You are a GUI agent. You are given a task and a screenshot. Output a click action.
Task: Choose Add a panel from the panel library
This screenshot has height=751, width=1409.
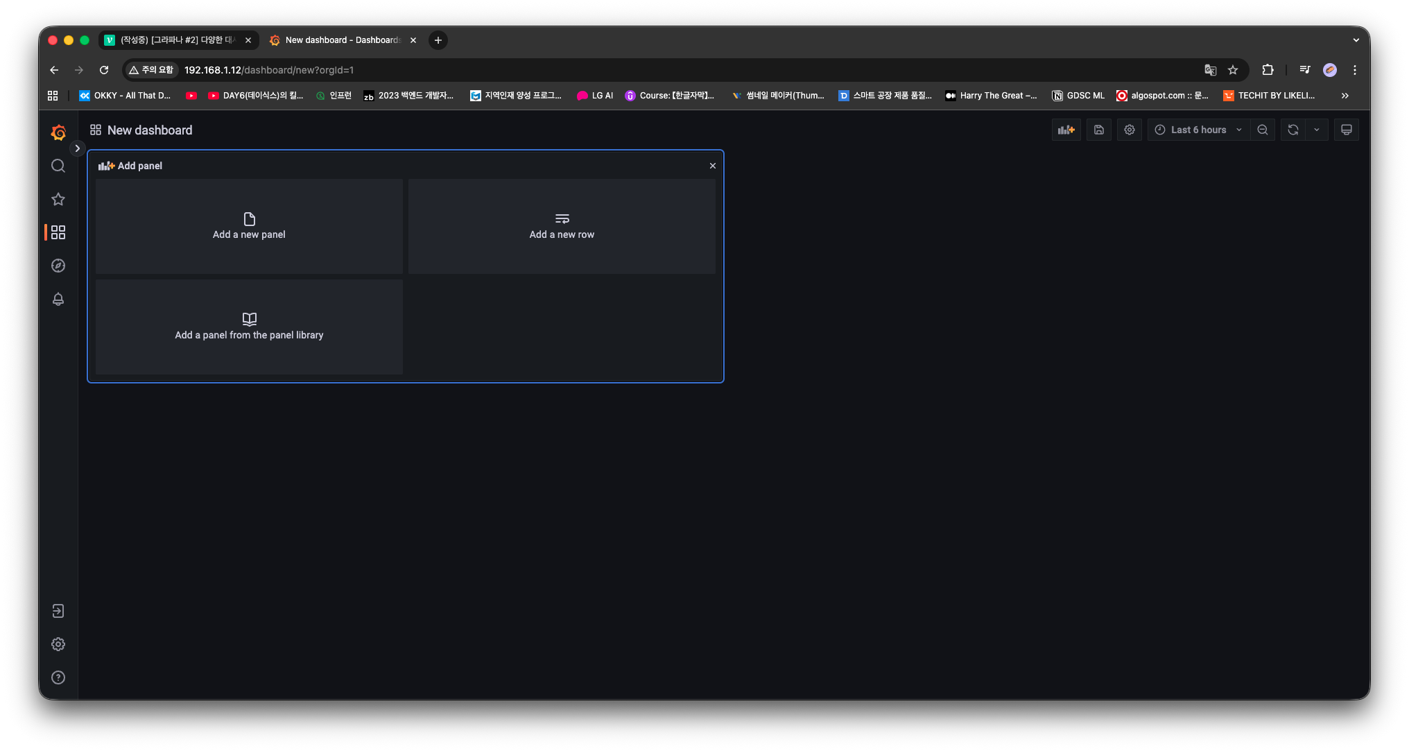tap(249, 327)
